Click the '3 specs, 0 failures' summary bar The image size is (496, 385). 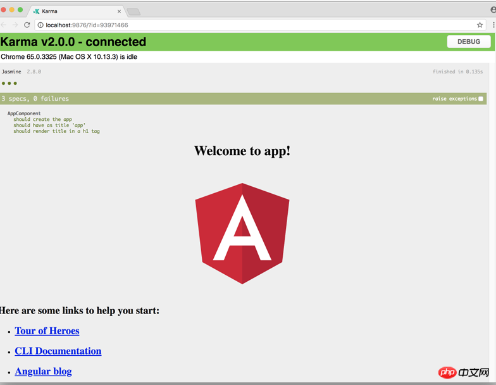coord(243,99)
